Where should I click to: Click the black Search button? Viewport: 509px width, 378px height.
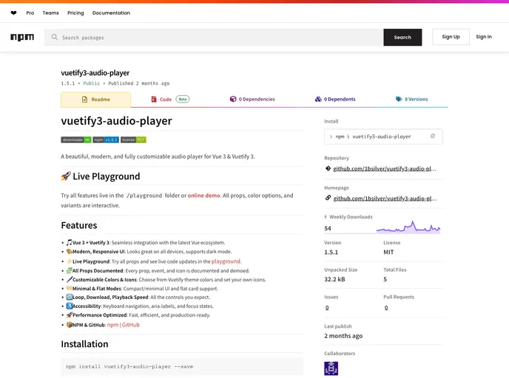(x=402, y=37)
